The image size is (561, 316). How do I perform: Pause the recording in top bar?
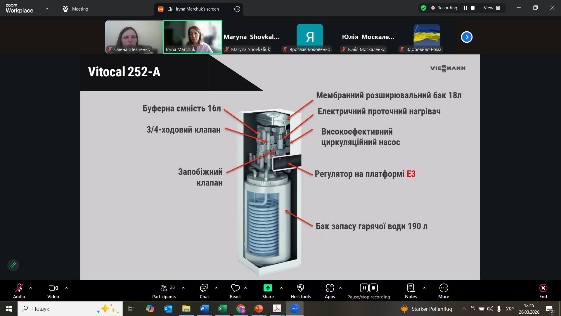pos(465,8)
